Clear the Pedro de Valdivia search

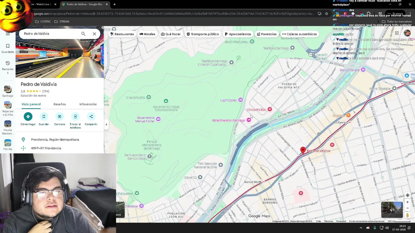(x=94, y=34)
